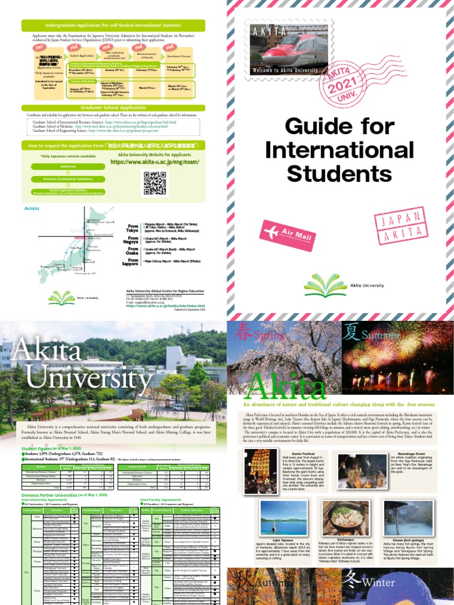Click the Submit Application step text
This screenshot has height=605, width=454.
tap(82, 56)
